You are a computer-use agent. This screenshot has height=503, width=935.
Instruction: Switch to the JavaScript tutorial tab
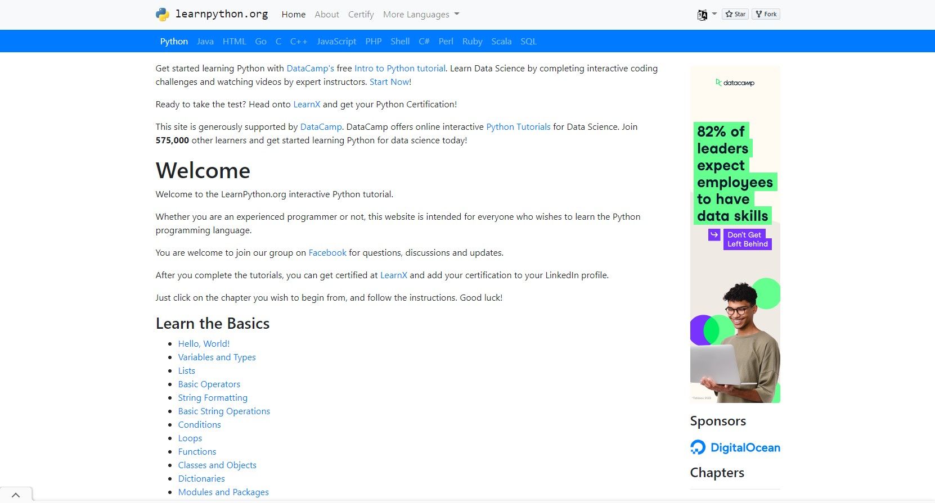pos(336,42)
